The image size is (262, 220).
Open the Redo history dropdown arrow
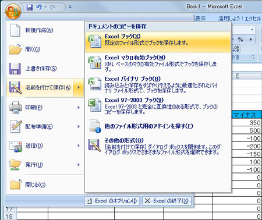(x=59, y=8)
